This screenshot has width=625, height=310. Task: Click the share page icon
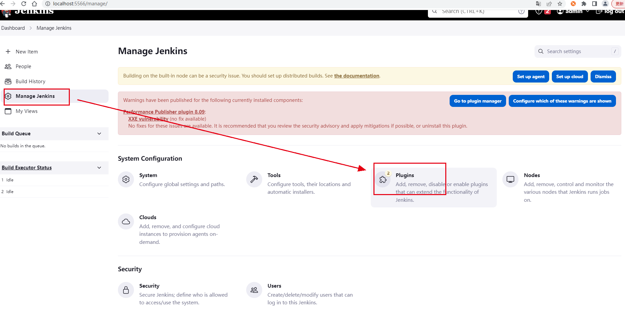[x=549, y=4]
